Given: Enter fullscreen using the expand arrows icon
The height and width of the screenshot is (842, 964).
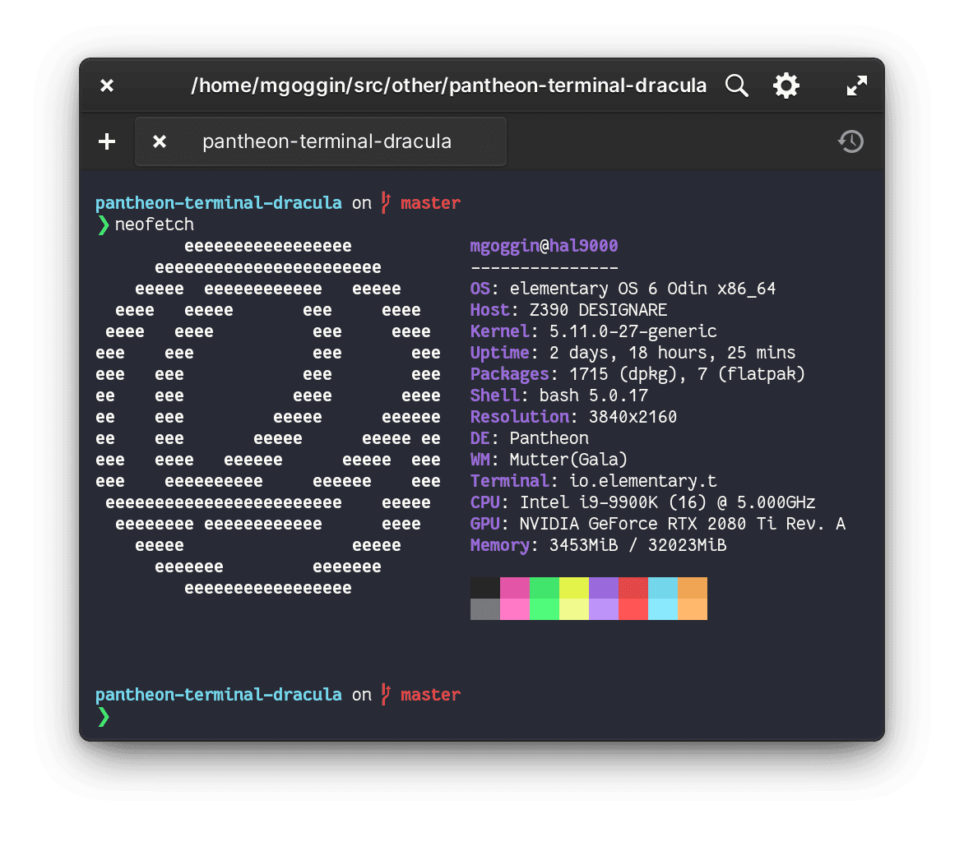Looking at the screenshot, I should (x=856, y=85).
